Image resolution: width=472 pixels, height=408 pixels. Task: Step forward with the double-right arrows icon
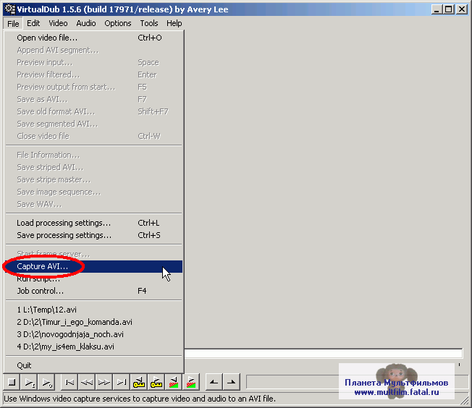[x=104, y=382]
